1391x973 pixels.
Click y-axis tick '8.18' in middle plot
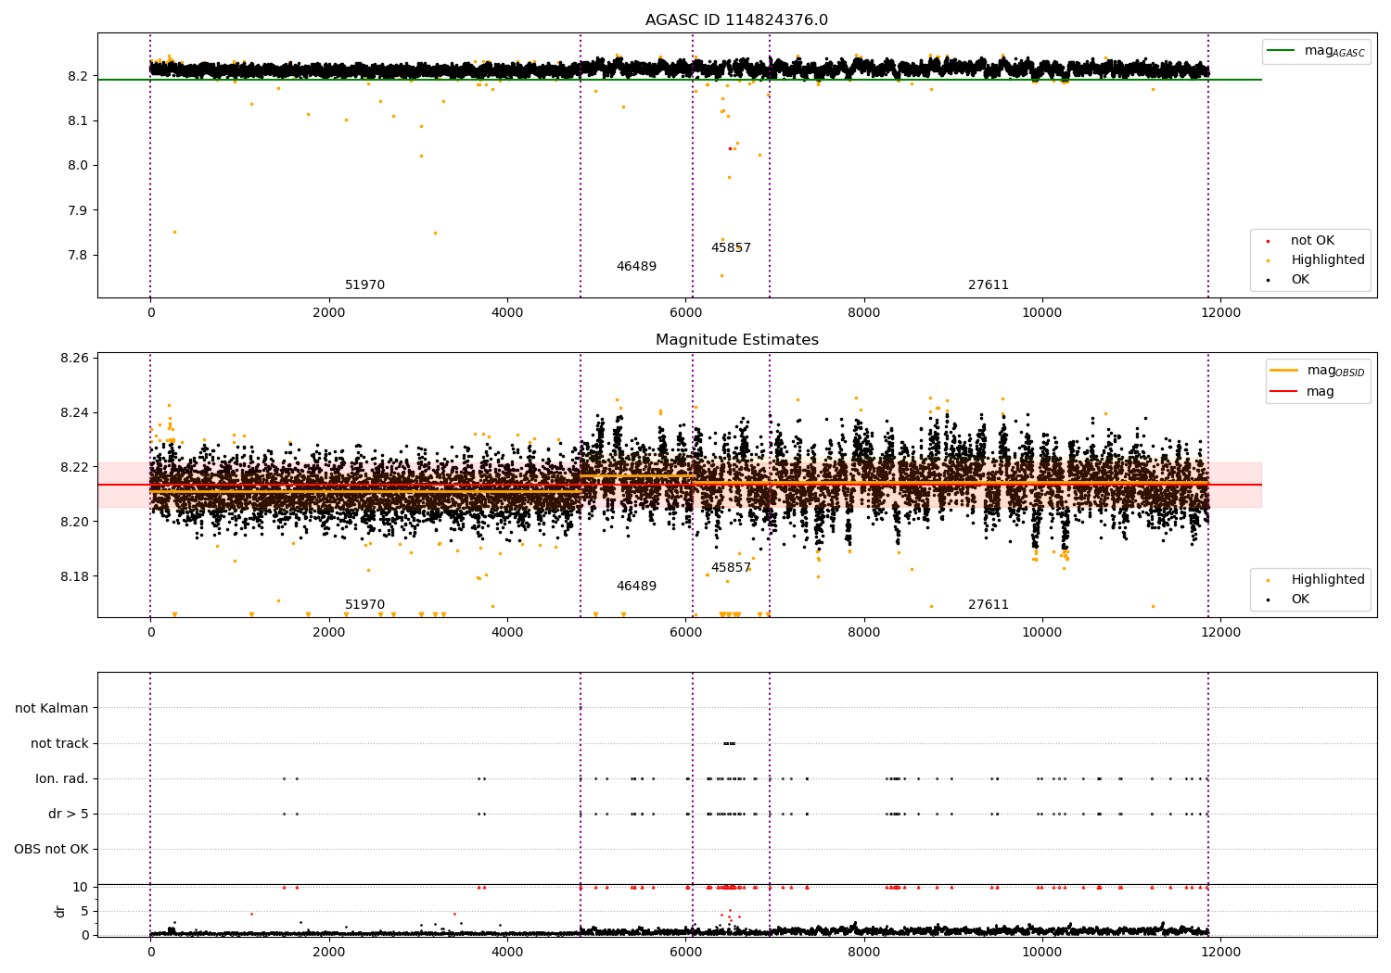point(73,576)
